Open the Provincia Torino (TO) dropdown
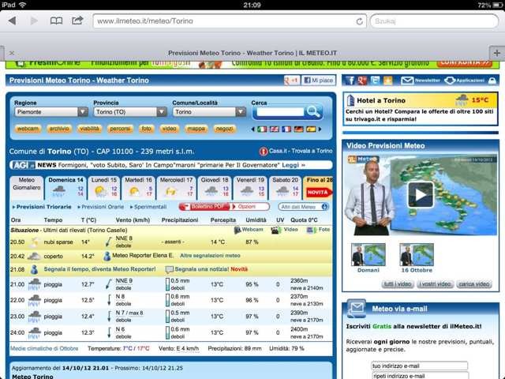The width and height of the screenshot is (505, 379). 130,112
